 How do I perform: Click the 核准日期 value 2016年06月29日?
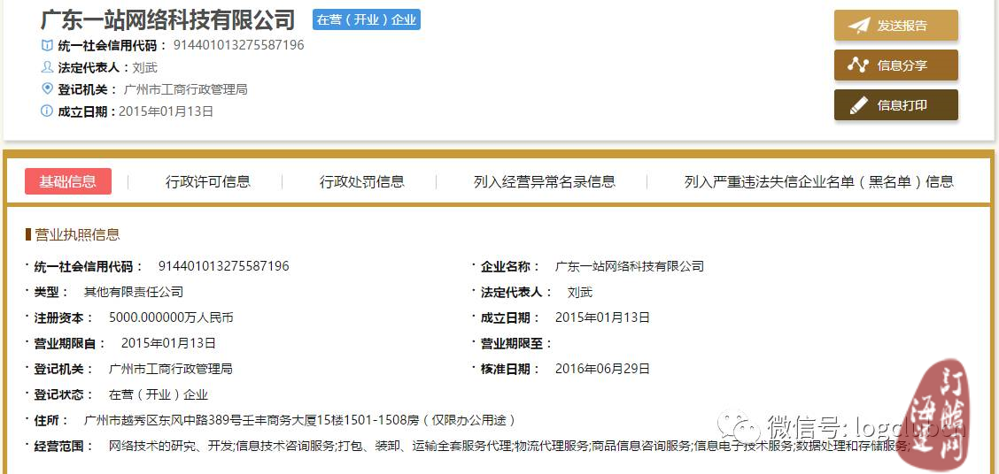[603, 369]
